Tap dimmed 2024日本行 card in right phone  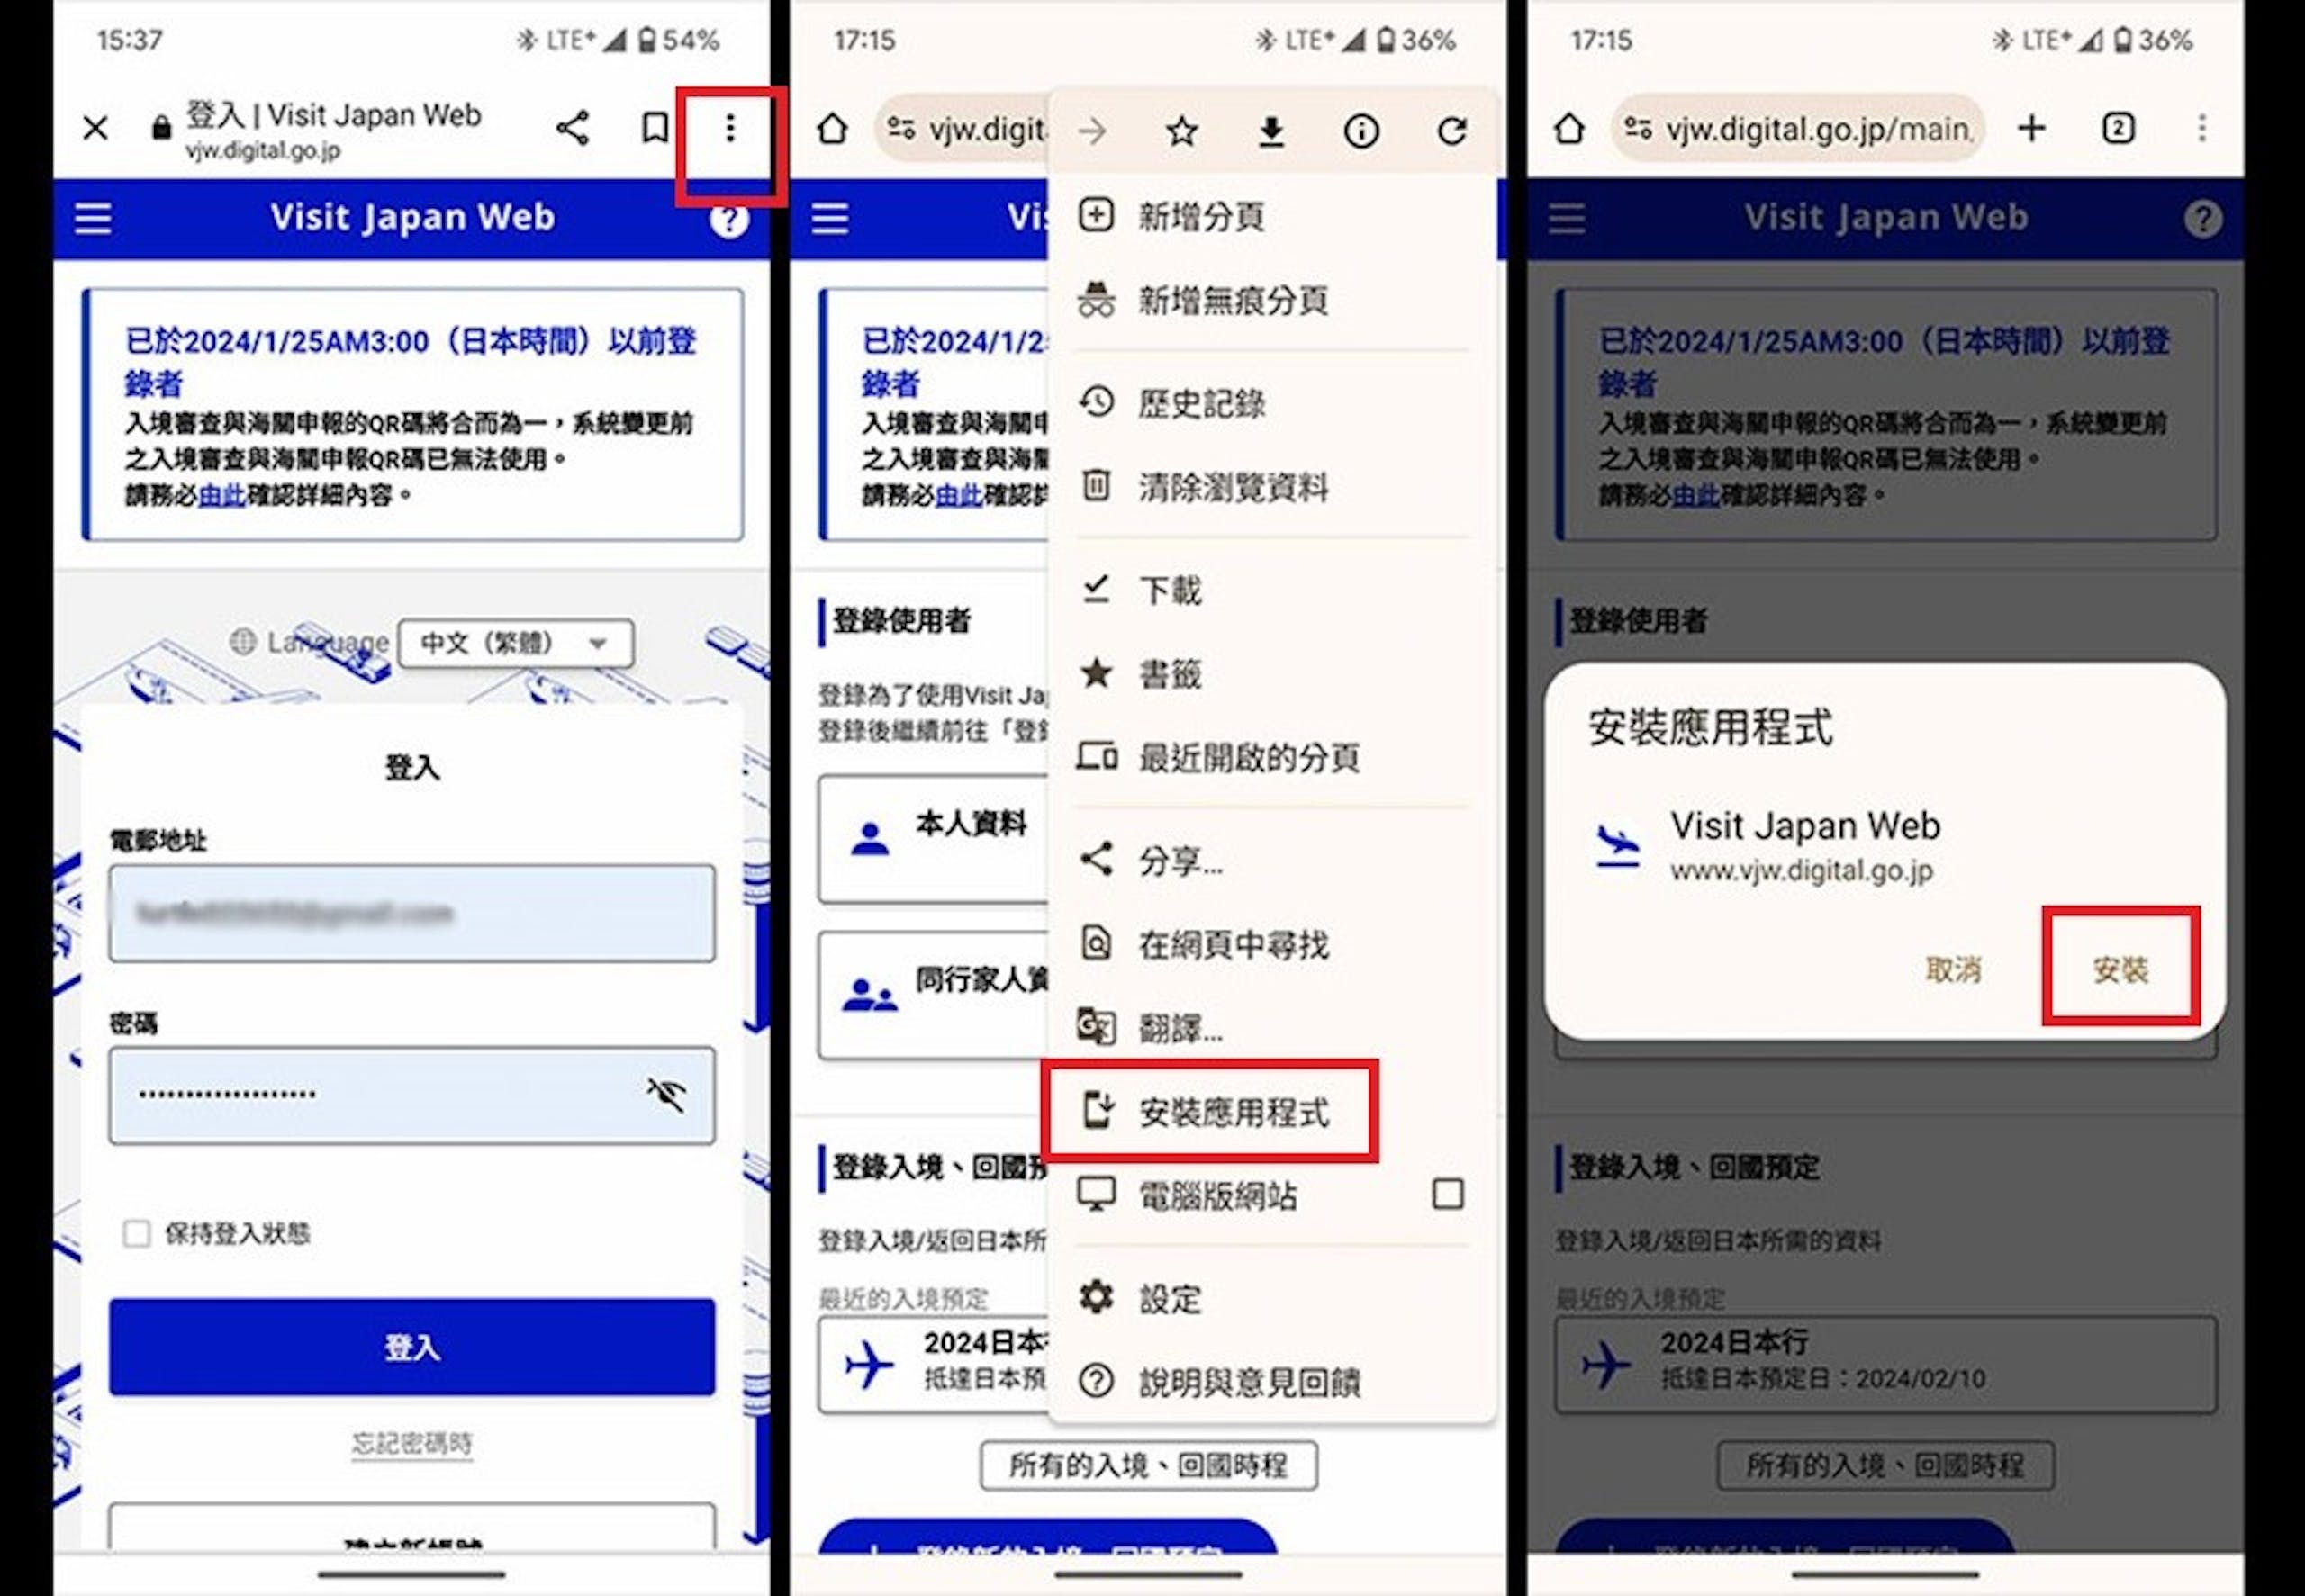pyautogui.click(x=1886, y=1364)
